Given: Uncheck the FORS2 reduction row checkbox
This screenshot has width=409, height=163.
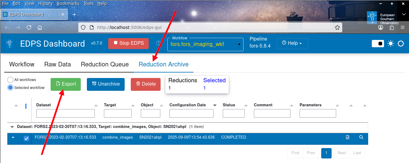Looking at the screenshot, I should (x=27, y=138).
